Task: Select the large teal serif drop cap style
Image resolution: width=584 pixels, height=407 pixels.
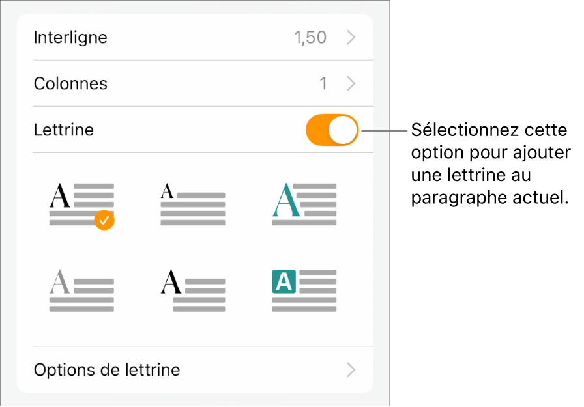Action: coord(304,204)
